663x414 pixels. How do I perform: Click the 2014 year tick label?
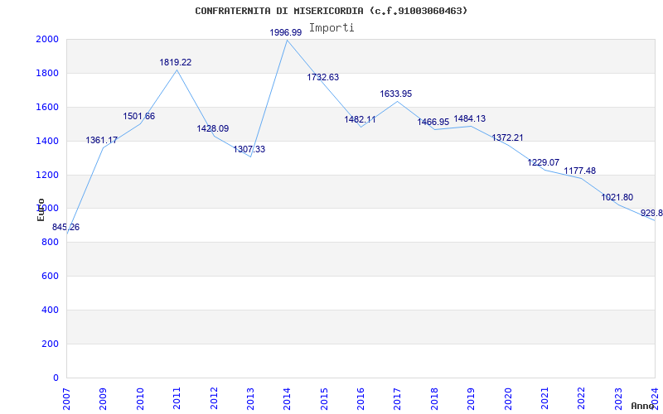coord(287,397)
